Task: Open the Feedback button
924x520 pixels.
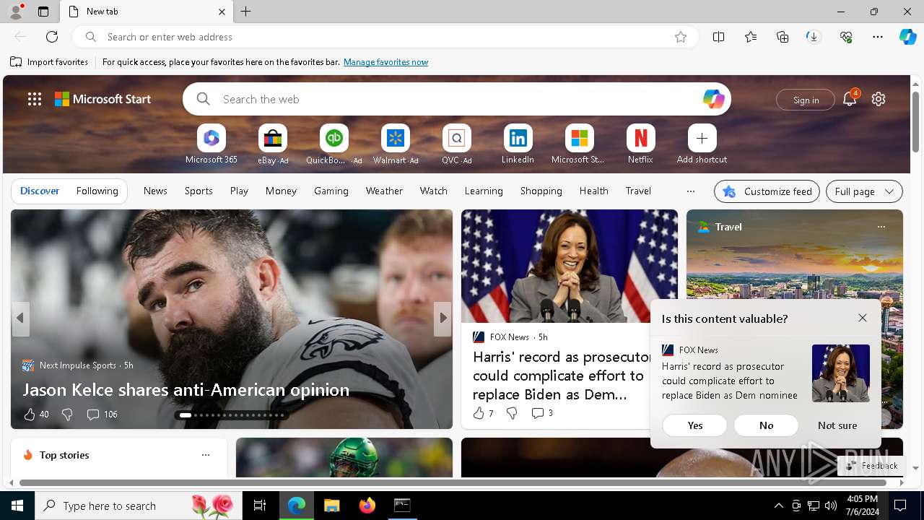Action: [x=872, y=466]
